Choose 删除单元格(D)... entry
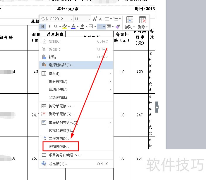Screen dimensions: 206x180 (x=76, y=114)
